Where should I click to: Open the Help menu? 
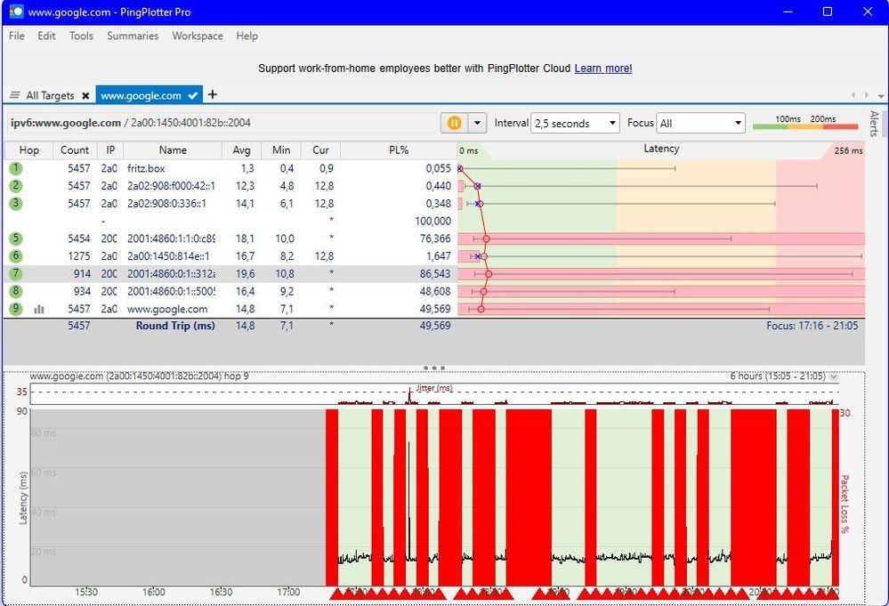[x=246, y=36]
